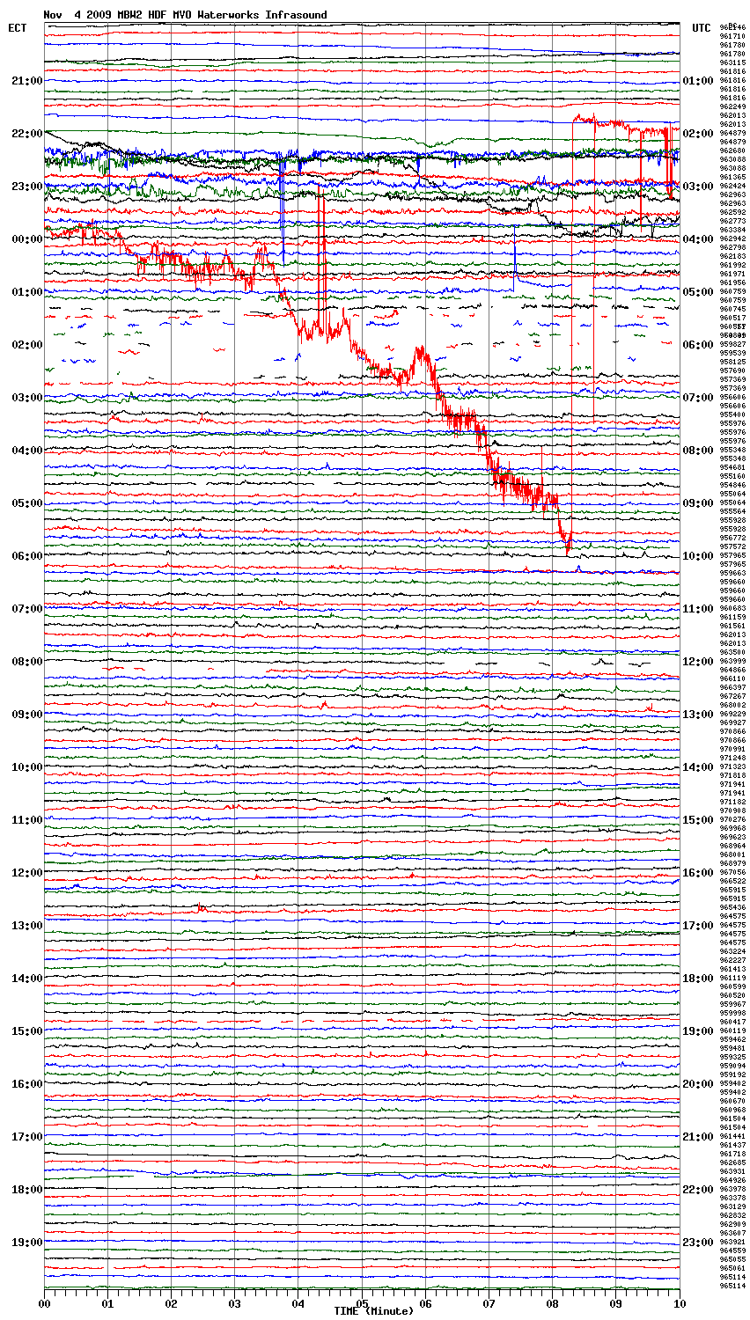Click the ECT-side 02:00 time label
The height and width of the screenshot is (1320, 750).
(x=26, y=345)
